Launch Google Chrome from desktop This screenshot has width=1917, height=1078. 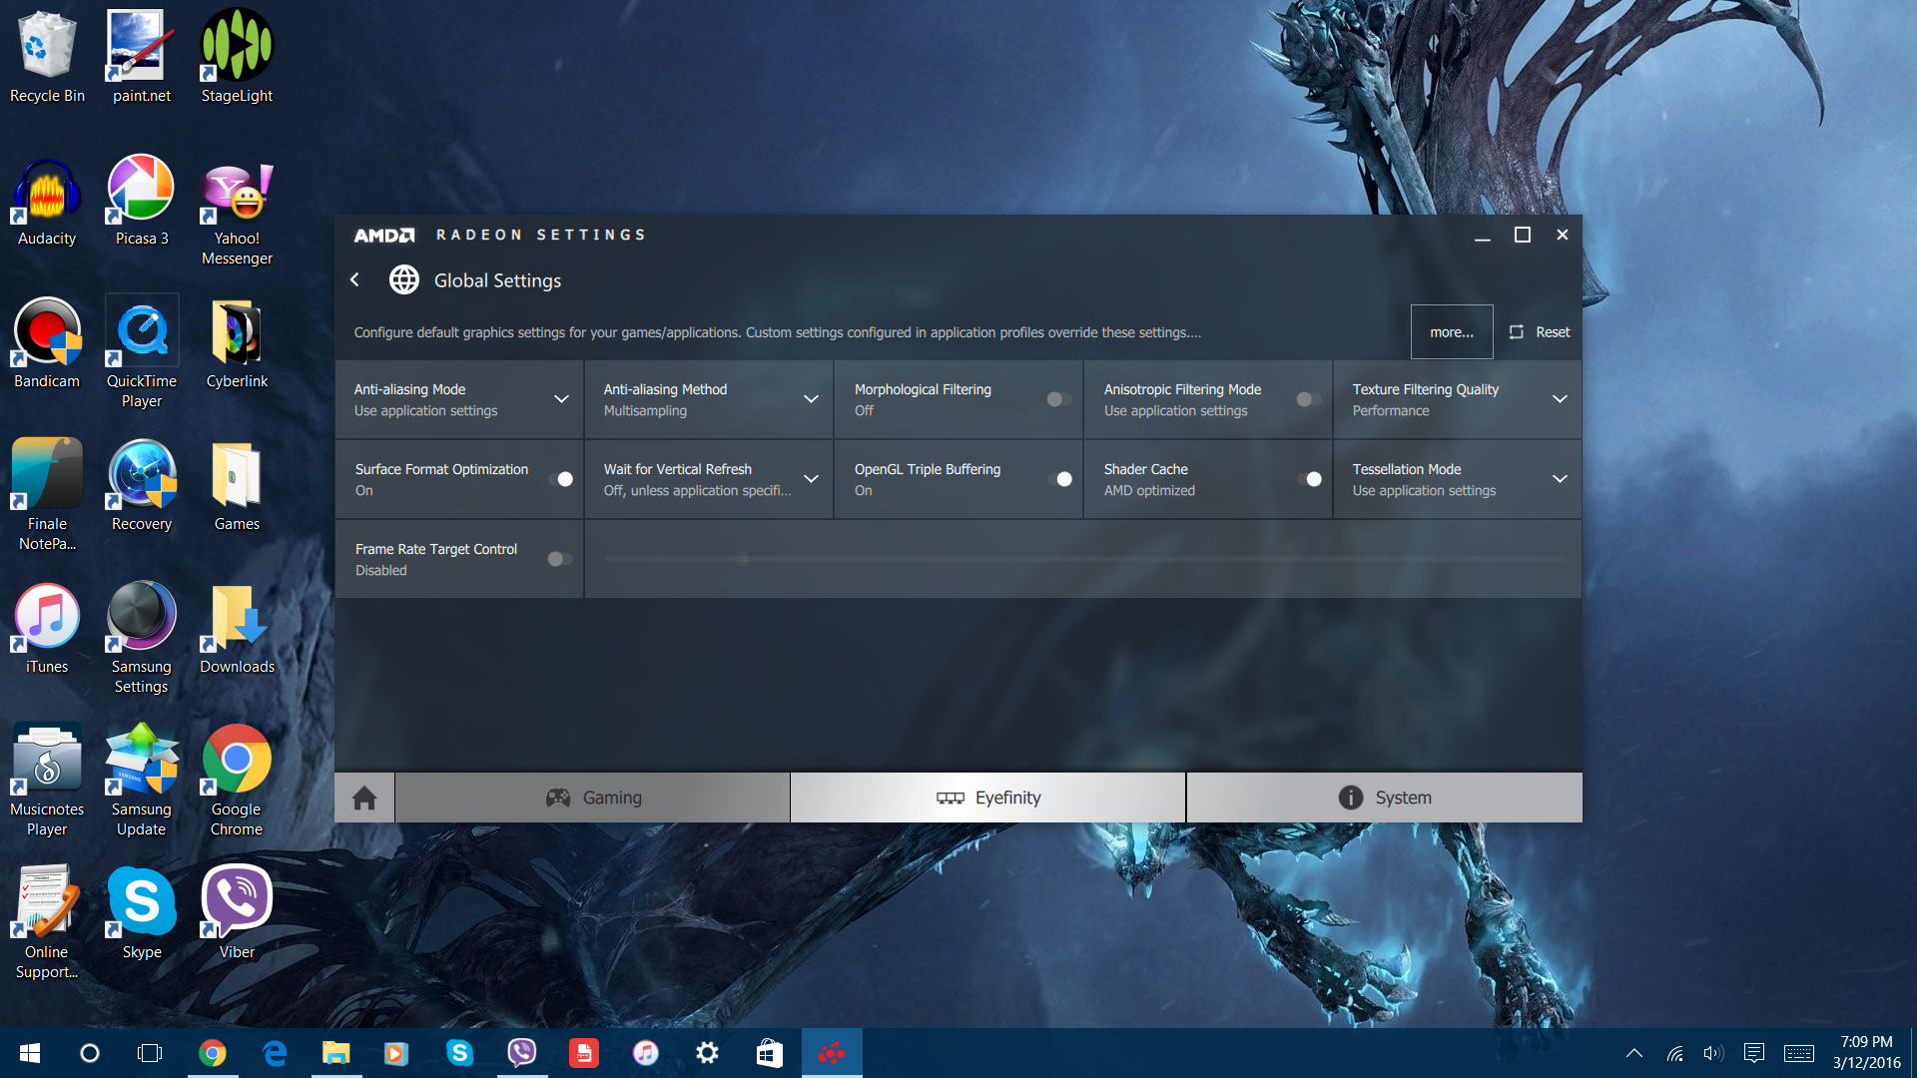tap(237, 782)
